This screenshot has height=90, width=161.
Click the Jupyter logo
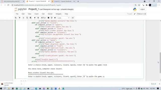[x=21, y=9]
